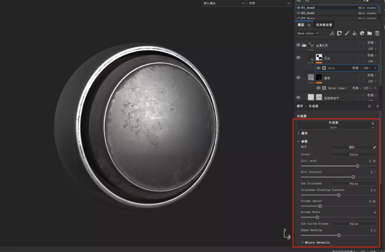The width and height of the screenshot is (385, 252).
Task: Select the 01_Head texture set row
Action: pyautogui.click(x=336, y=8)
